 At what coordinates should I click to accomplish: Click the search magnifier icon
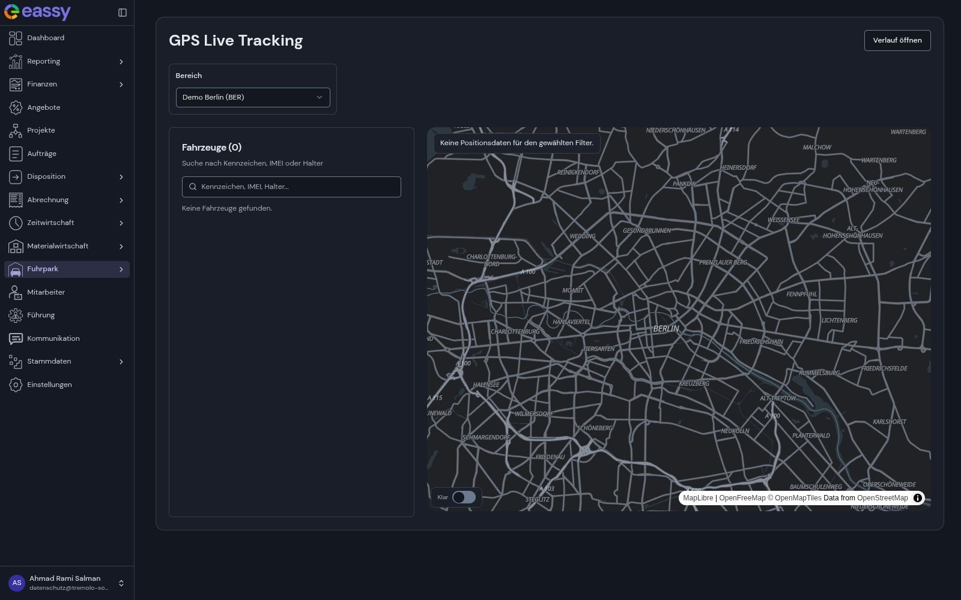click(193, 187)
